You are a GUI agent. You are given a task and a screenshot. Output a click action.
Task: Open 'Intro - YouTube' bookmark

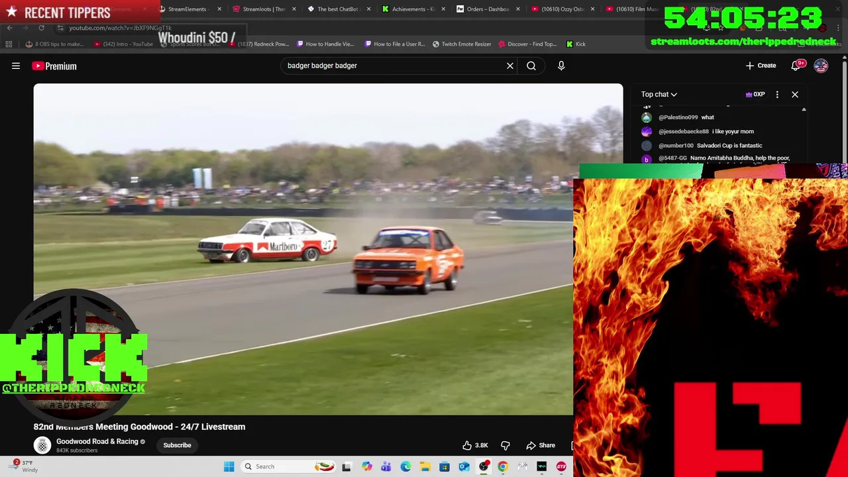tap(124, 44)
